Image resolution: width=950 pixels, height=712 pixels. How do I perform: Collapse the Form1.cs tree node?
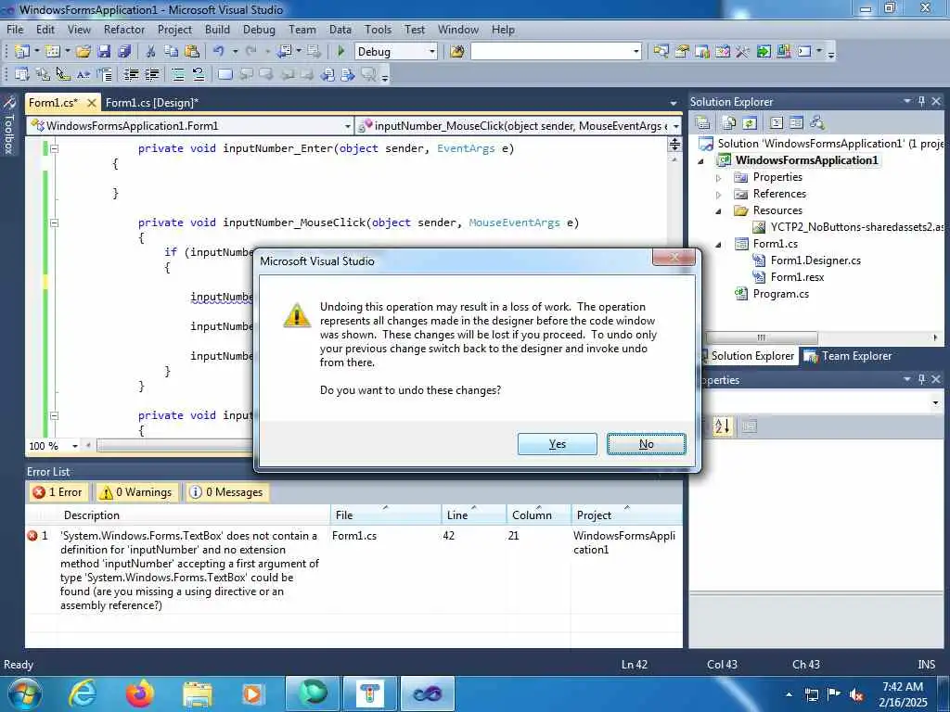pos(719,245)
